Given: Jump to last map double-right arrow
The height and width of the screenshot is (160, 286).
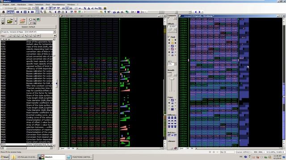Looking at the screenshot, I should [33, 12].
